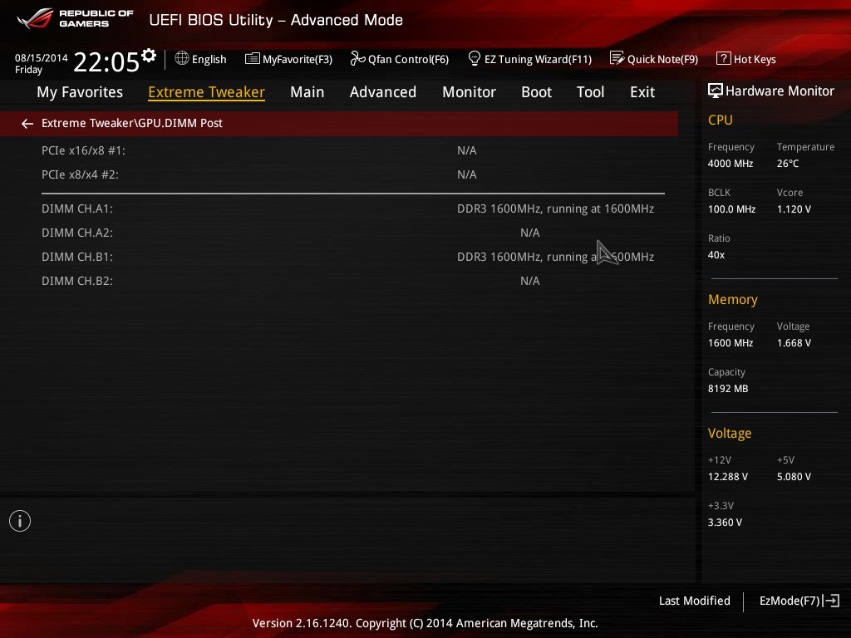Launch Qfan Control(F6)

[400, 59]
